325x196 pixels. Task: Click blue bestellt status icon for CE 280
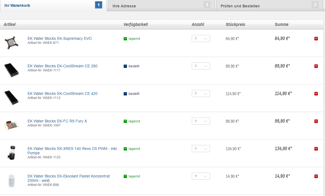click(125, 66)
